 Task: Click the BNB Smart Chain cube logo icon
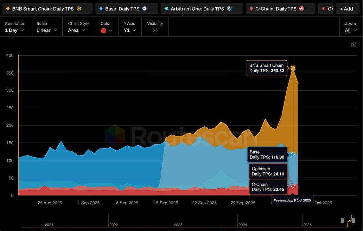tap(79, 8)
